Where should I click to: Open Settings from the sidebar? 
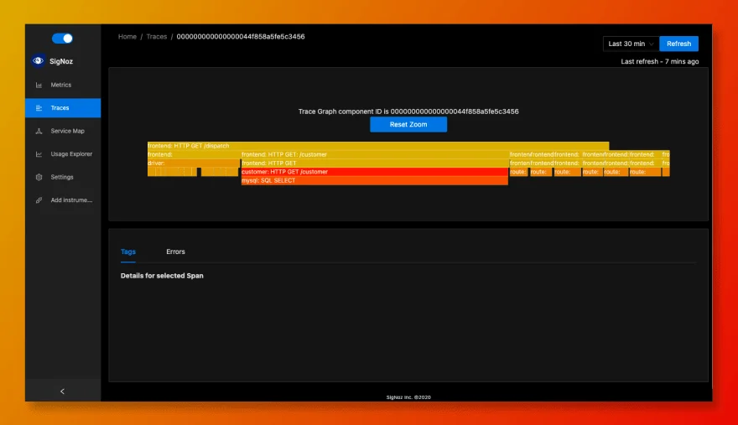(63, 178)
